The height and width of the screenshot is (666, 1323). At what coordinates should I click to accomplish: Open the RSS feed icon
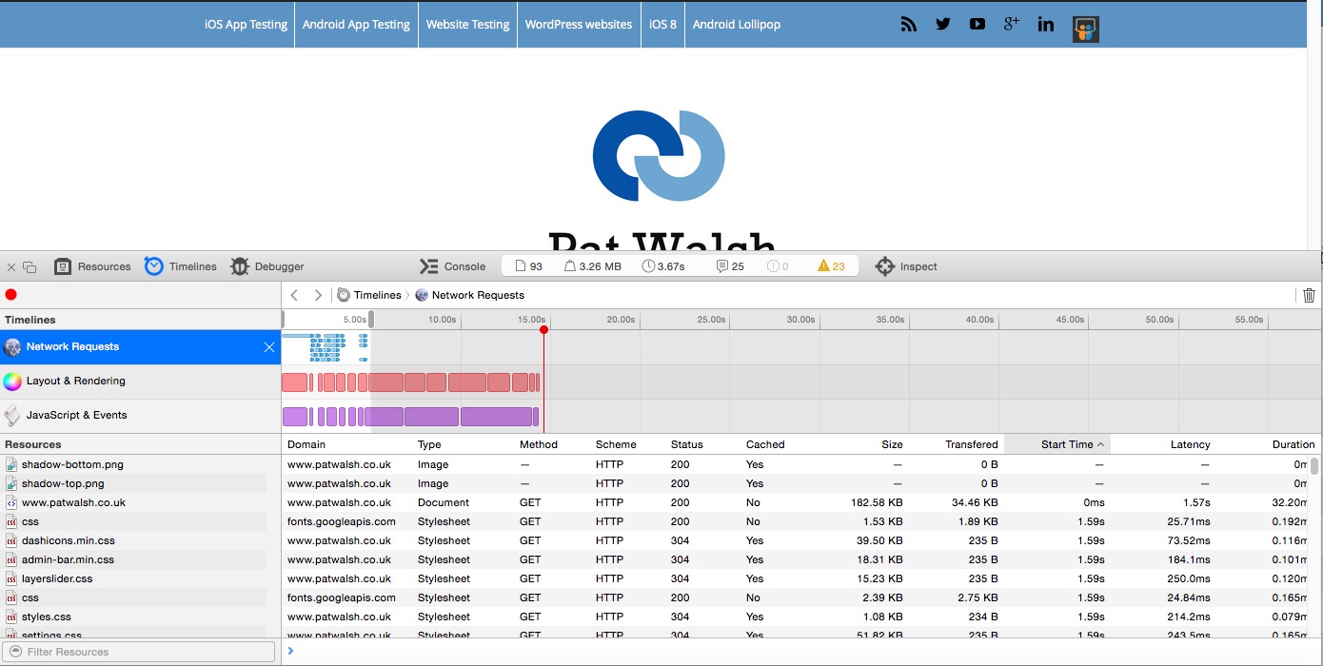[908, 25]
